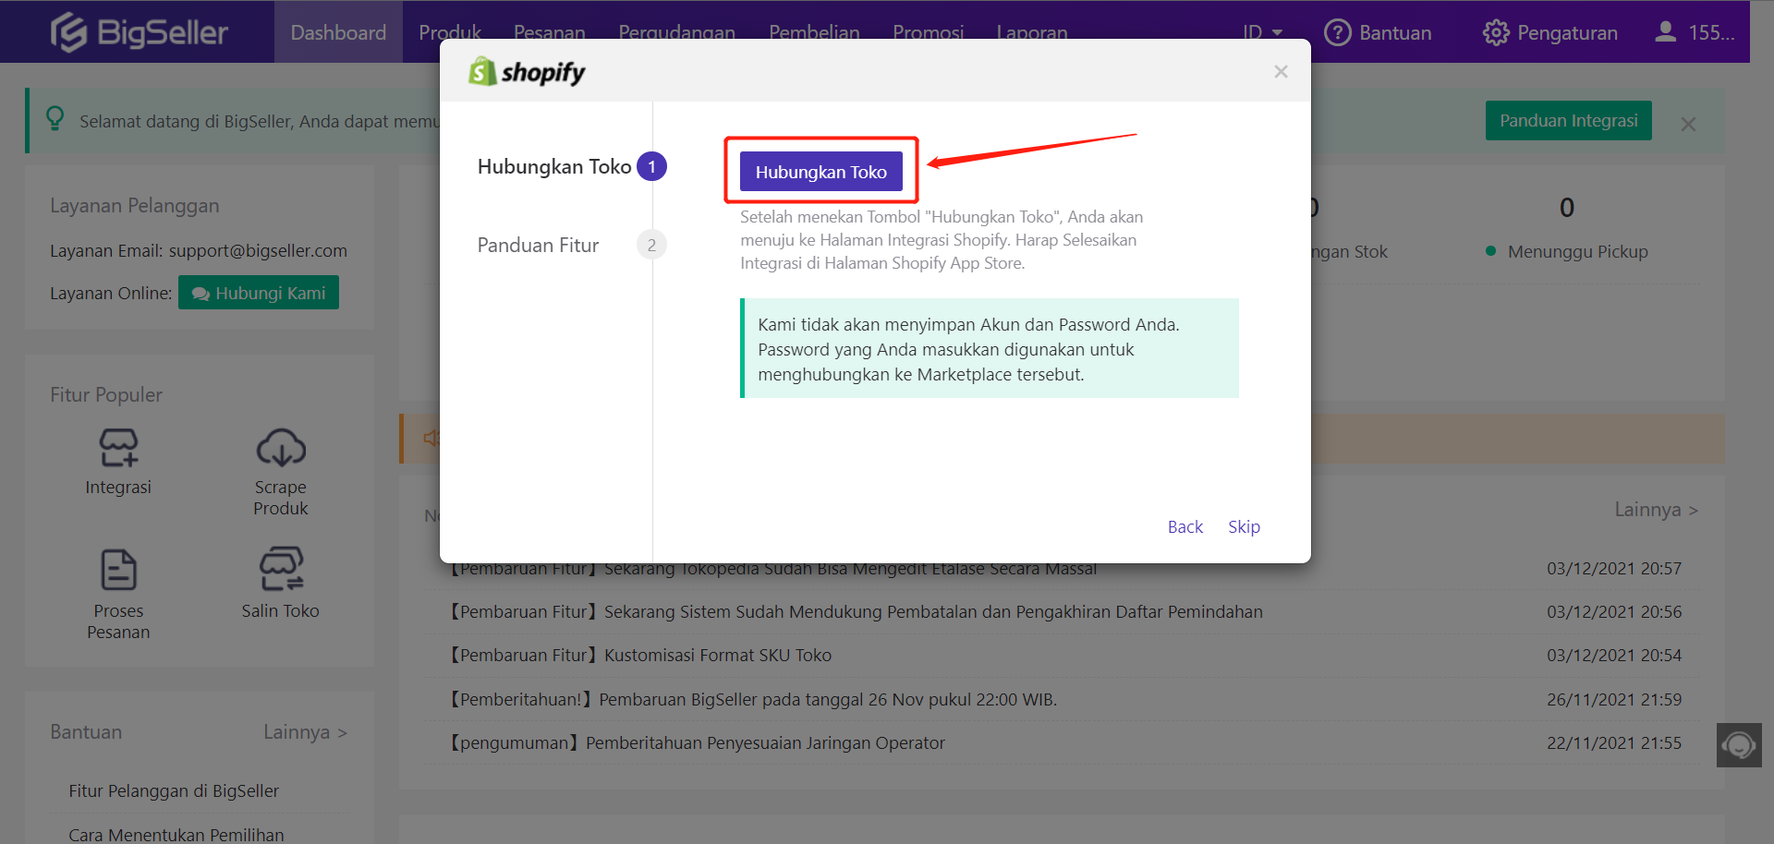The width and height of the screenshot is (1774, 844).
Task: Click the user account avatar icon
Action: (x=1665, y=32)
